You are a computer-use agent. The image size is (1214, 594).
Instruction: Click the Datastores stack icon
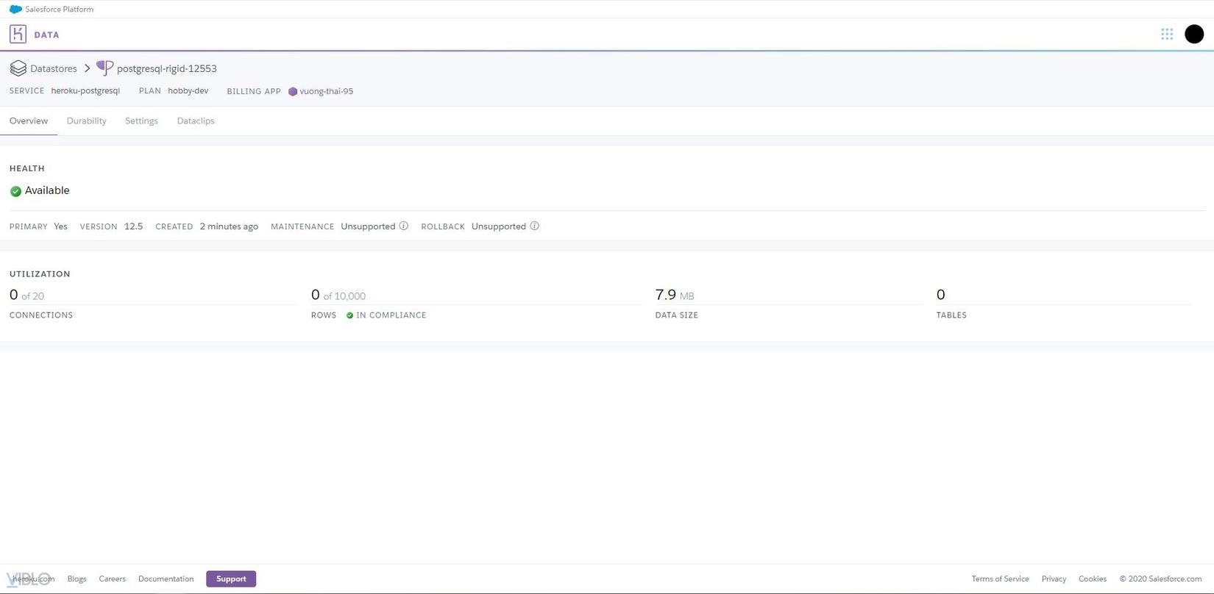(18, 68)
